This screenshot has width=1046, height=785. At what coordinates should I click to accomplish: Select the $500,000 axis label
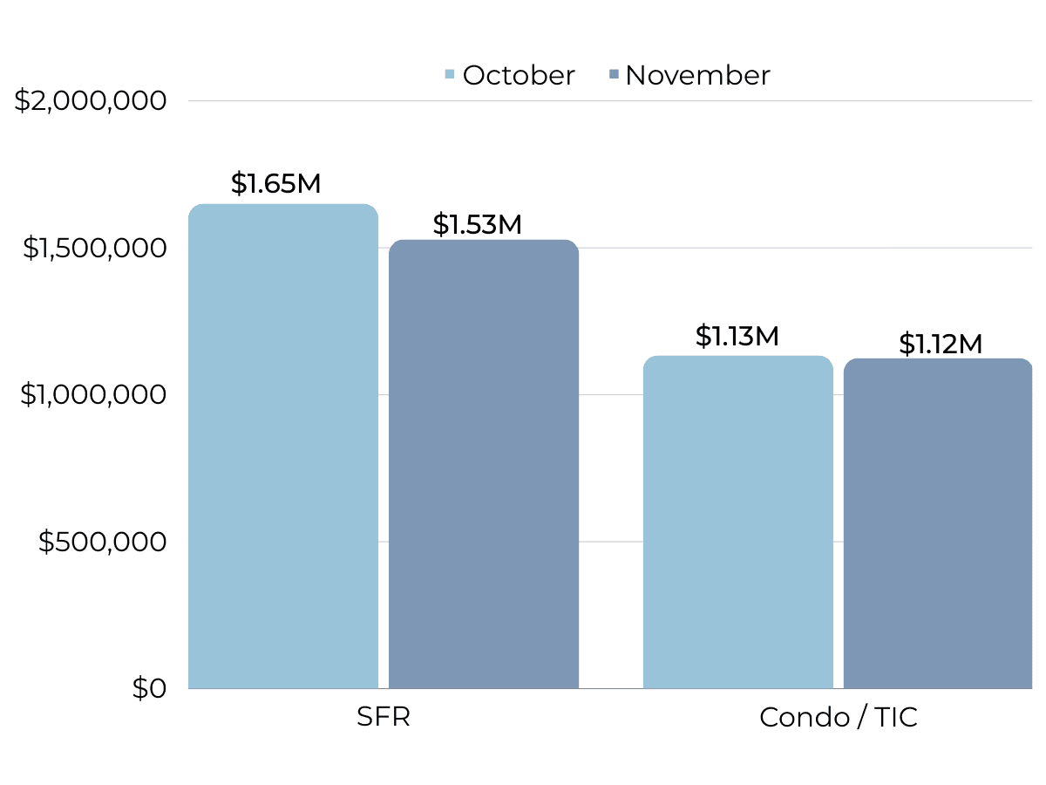pyautogui.click(x=102, y=542)
